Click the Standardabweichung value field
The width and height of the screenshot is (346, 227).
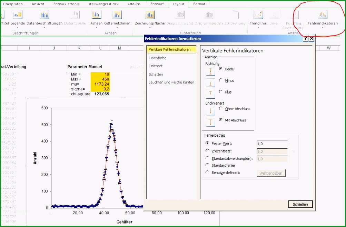click(x=272, y=159)
